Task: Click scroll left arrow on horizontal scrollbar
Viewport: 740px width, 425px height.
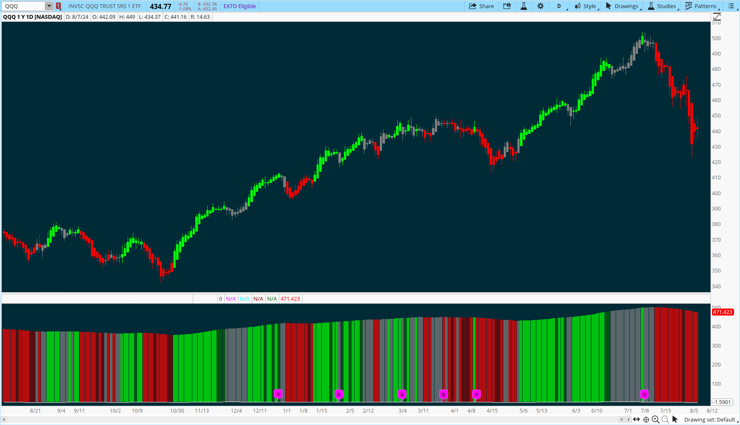Action: click(x=4, y=419)
